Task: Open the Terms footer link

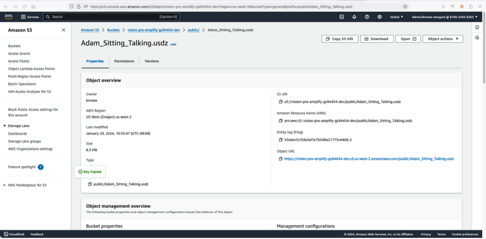Action: click(441, 234)
